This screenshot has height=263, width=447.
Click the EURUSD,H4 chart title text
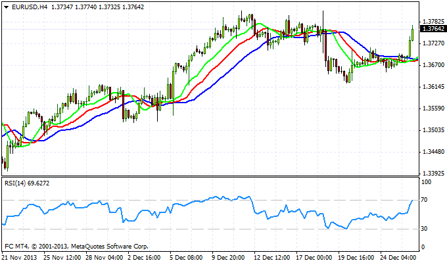(30, 7)
